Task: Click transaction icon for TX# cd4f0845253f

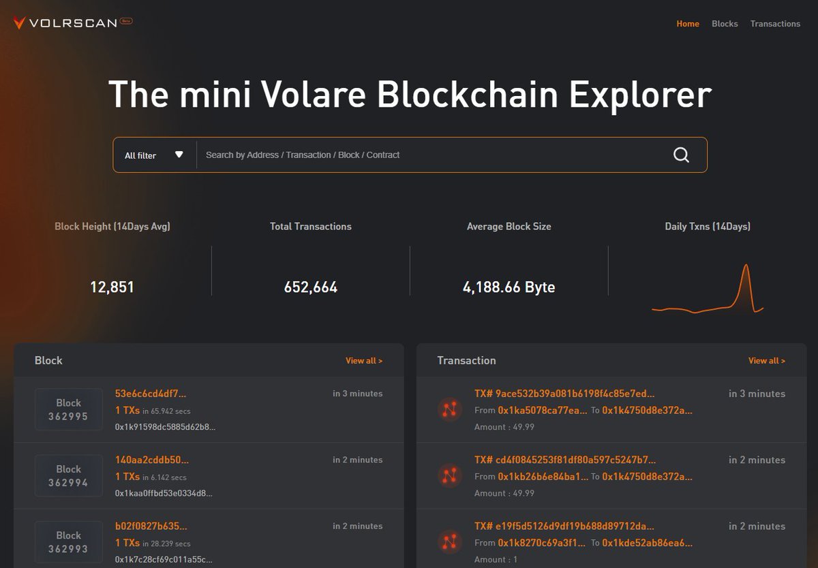Action: click(x=449, y=475)
